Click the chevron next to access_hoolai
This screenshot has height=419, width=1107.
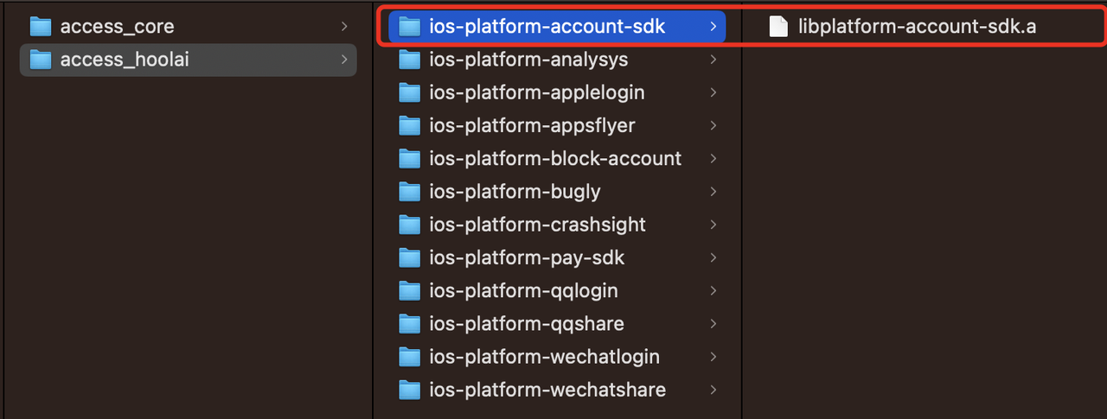344,60
